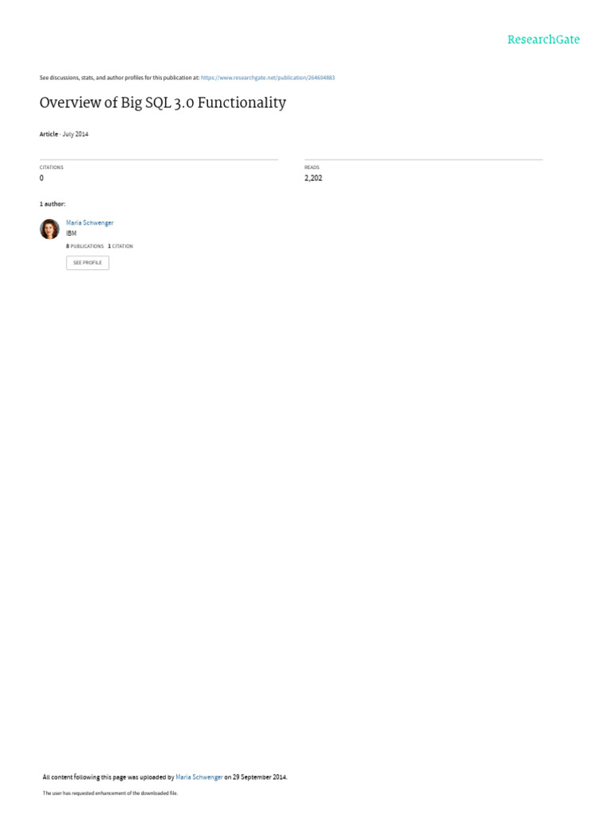The width and height of the screenshot is (610, 813).
Task: Click the IBM affiliation text
Action: (x=71, y=233)
